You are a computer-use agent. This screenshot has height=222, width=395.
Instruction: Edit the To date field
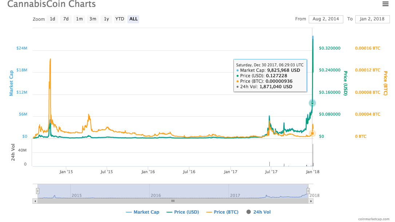pyautogui.click(x=372, y=19)
